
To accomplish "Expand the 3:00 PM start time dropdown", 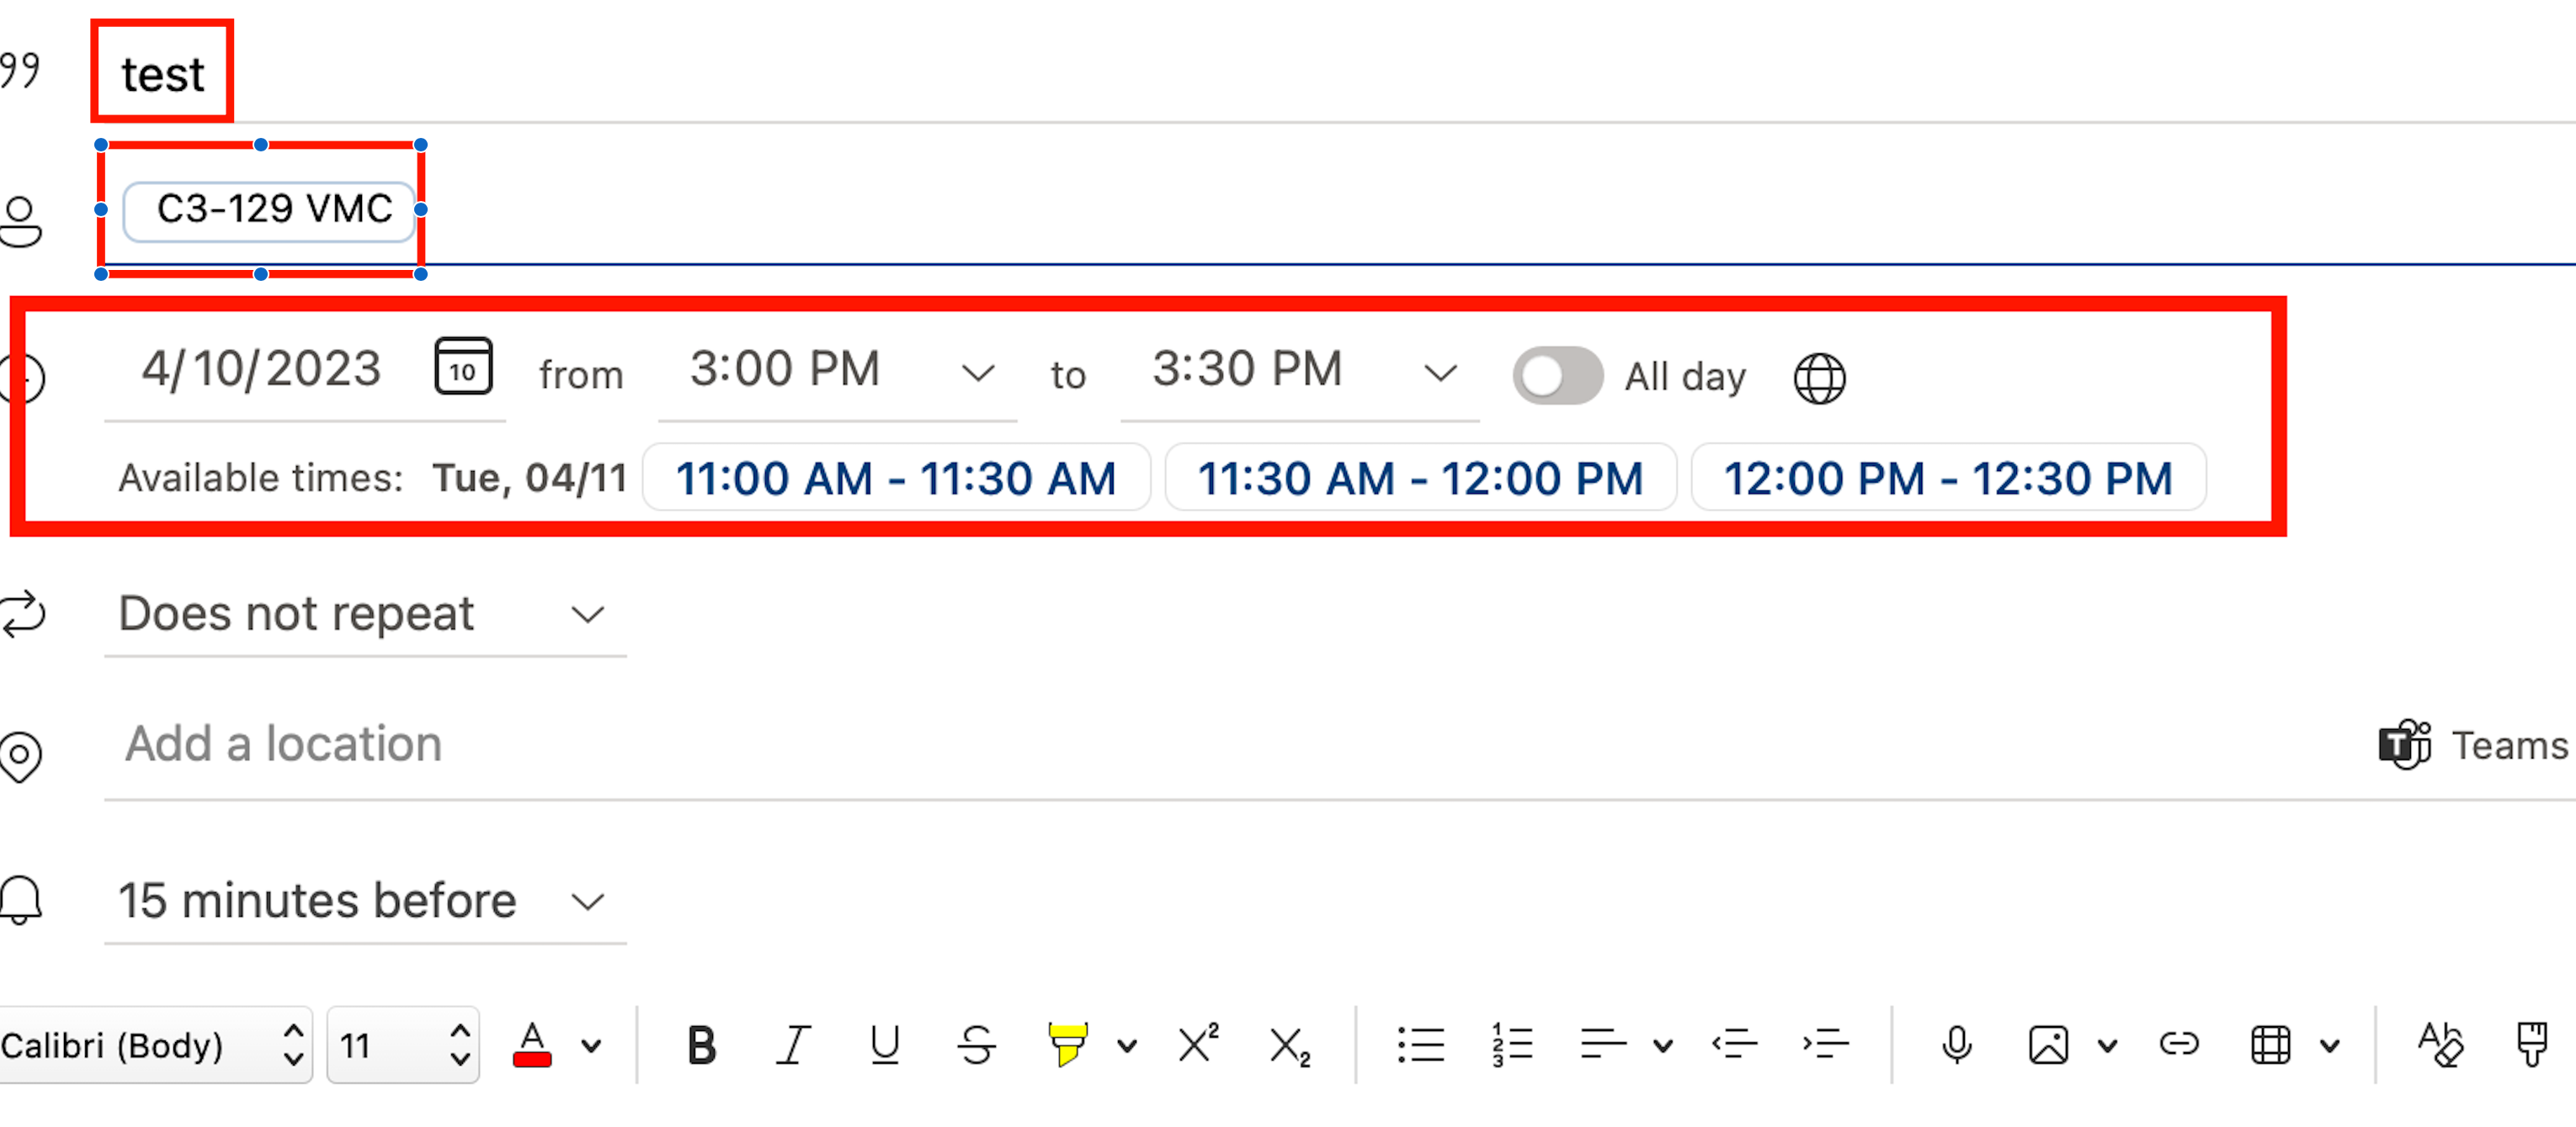I will coord(977,373).
